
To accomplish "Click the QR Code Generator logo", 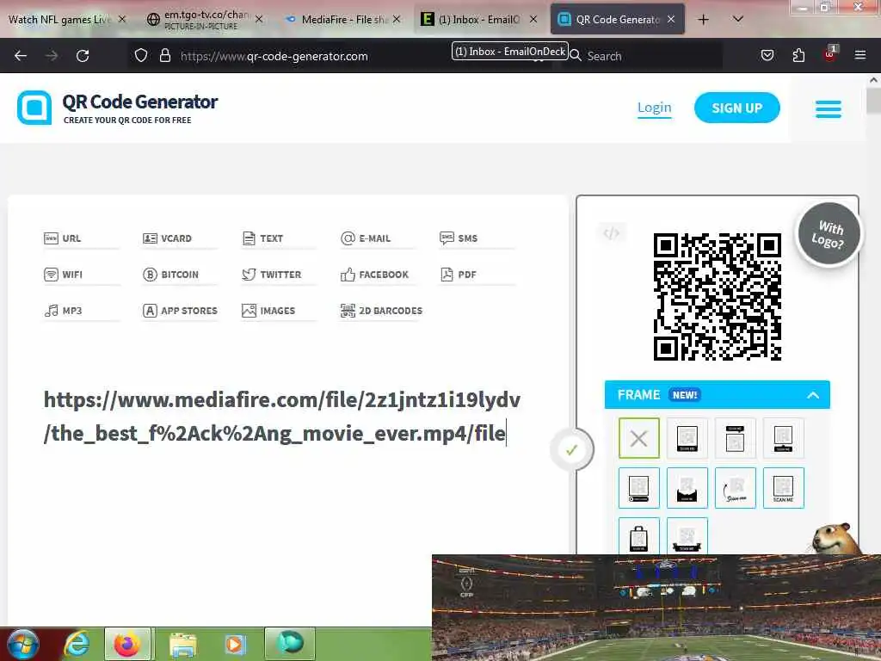I will (x=117, y=108).
